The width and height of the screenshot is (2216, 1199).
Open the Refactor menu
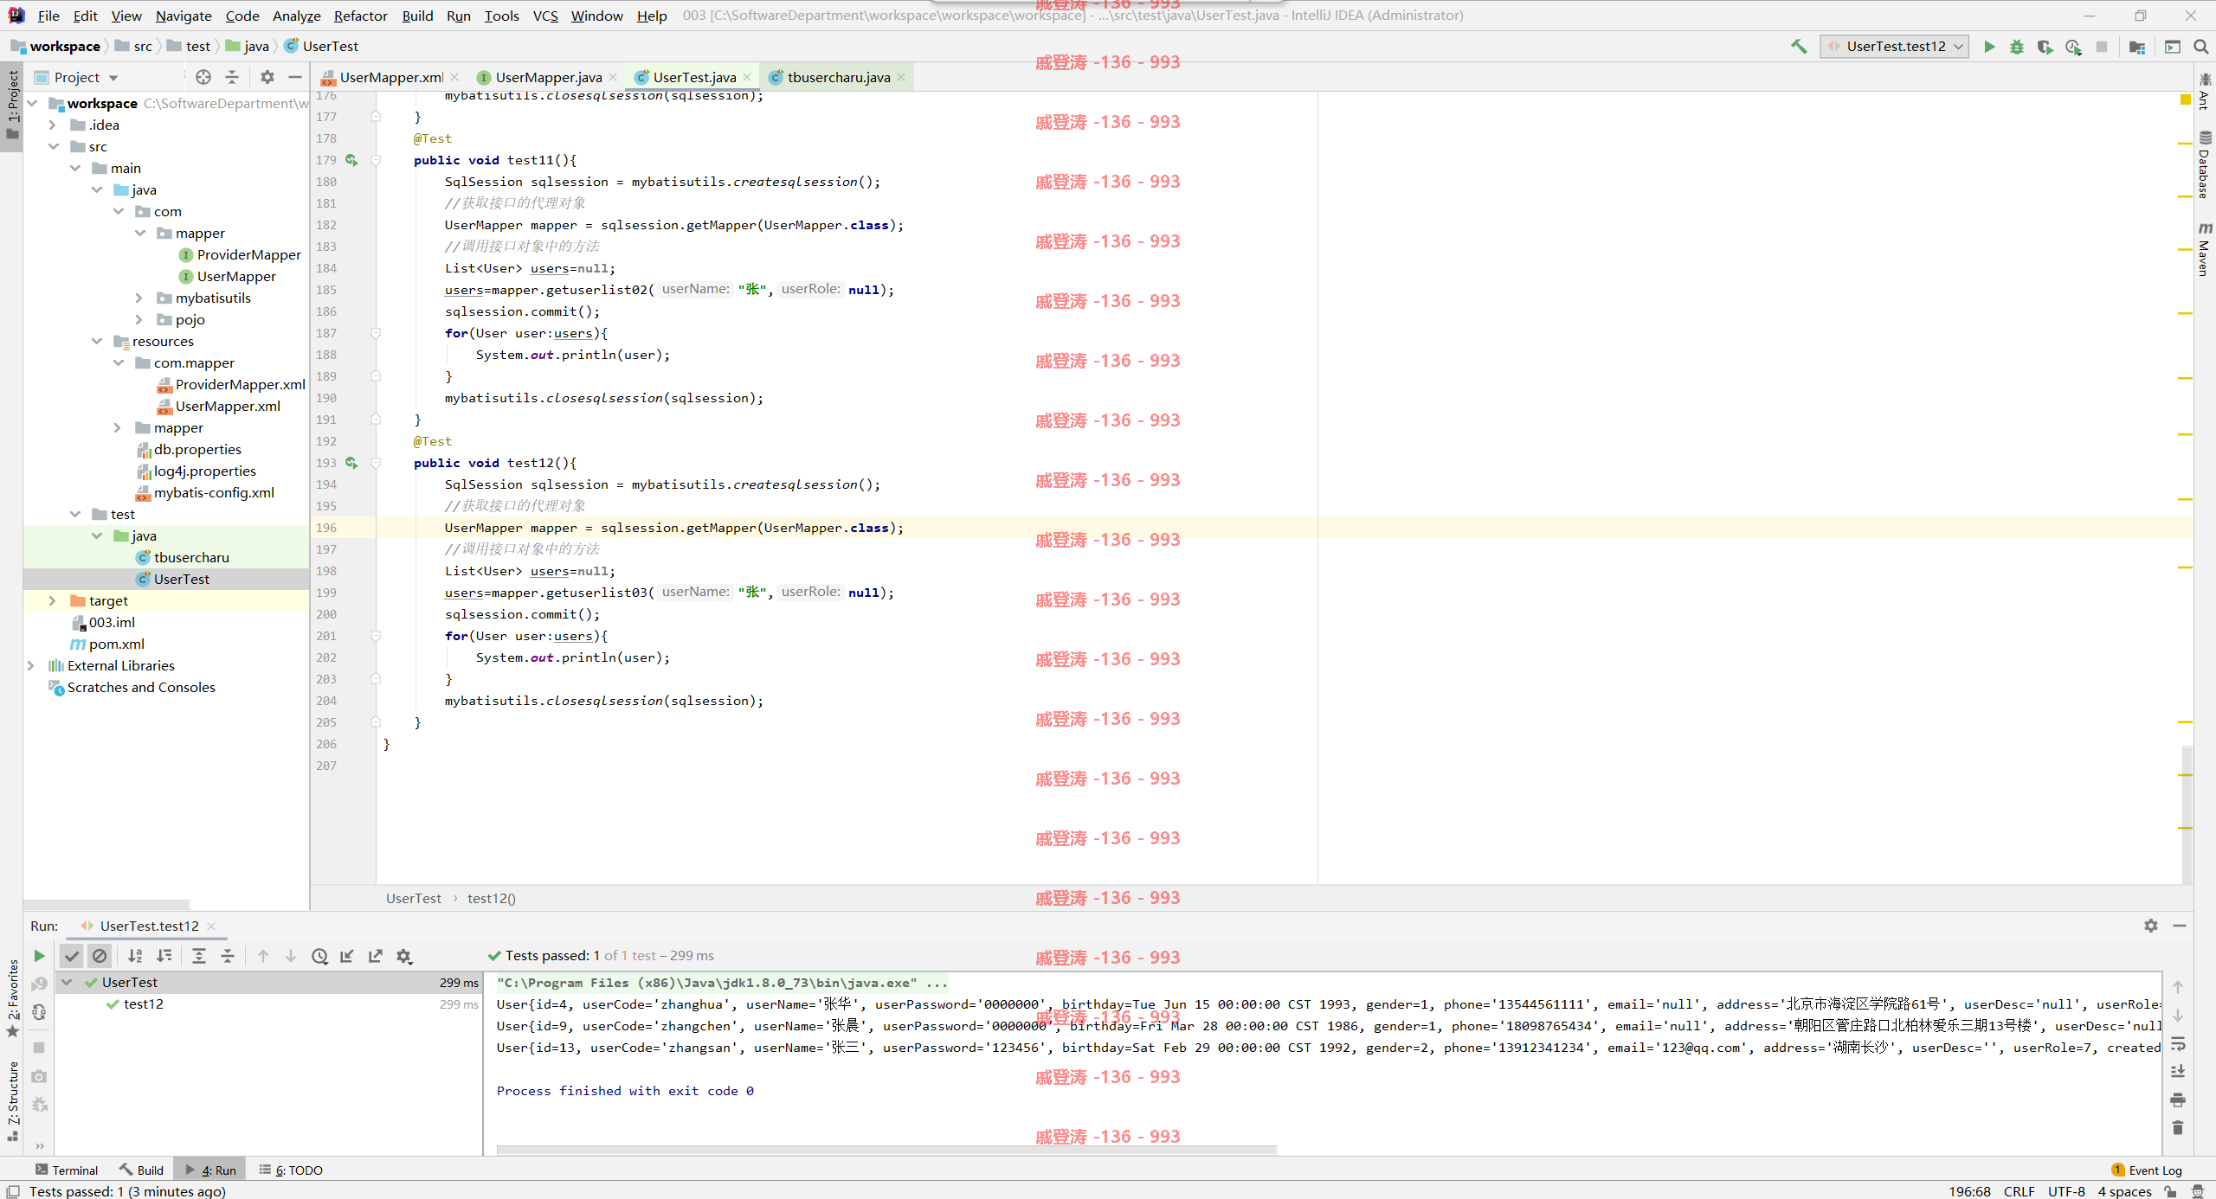(360, 16)
